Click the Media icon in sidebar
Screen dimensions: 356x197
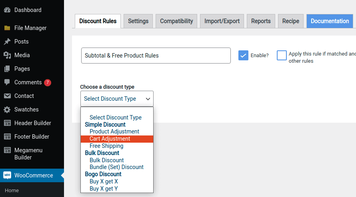(7, 55)
